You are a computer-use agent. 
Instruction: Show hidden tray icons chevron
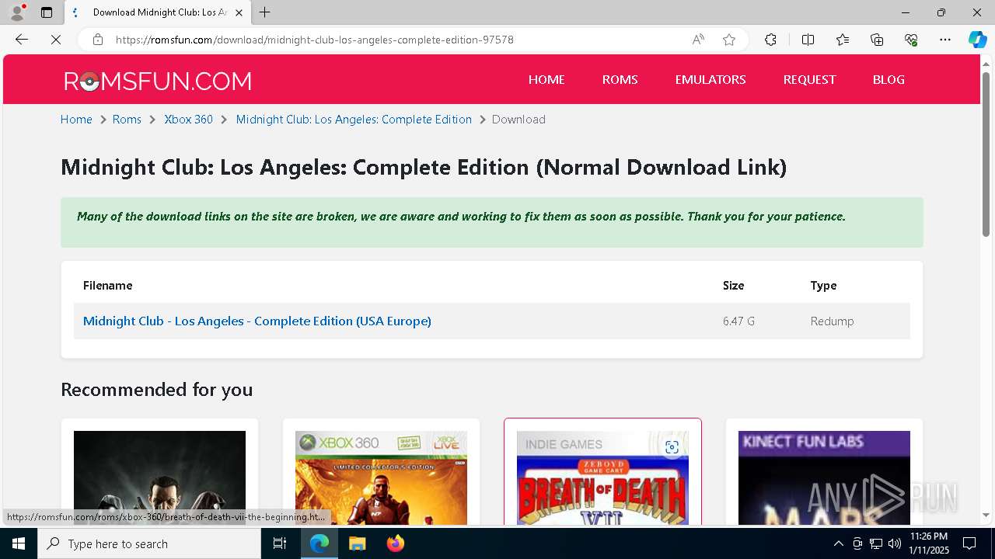coord(838,543)
